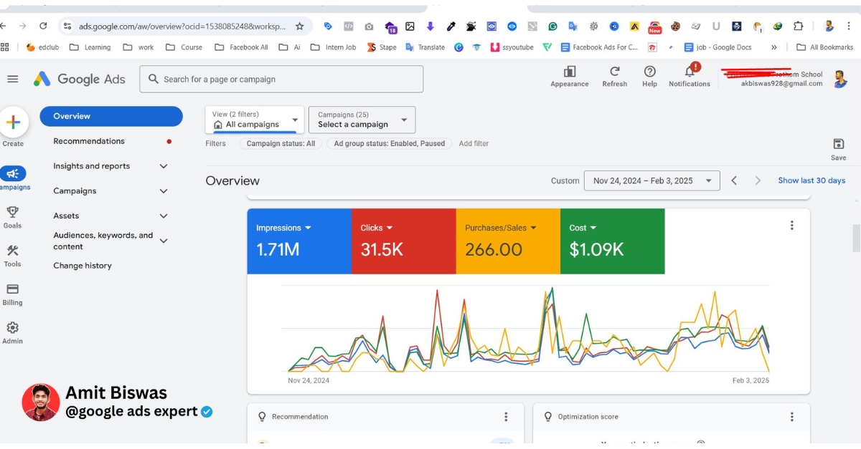Expand Campaigns in the sidebar menu
Screen dimensions: 861x449
(x=164, y=191)
